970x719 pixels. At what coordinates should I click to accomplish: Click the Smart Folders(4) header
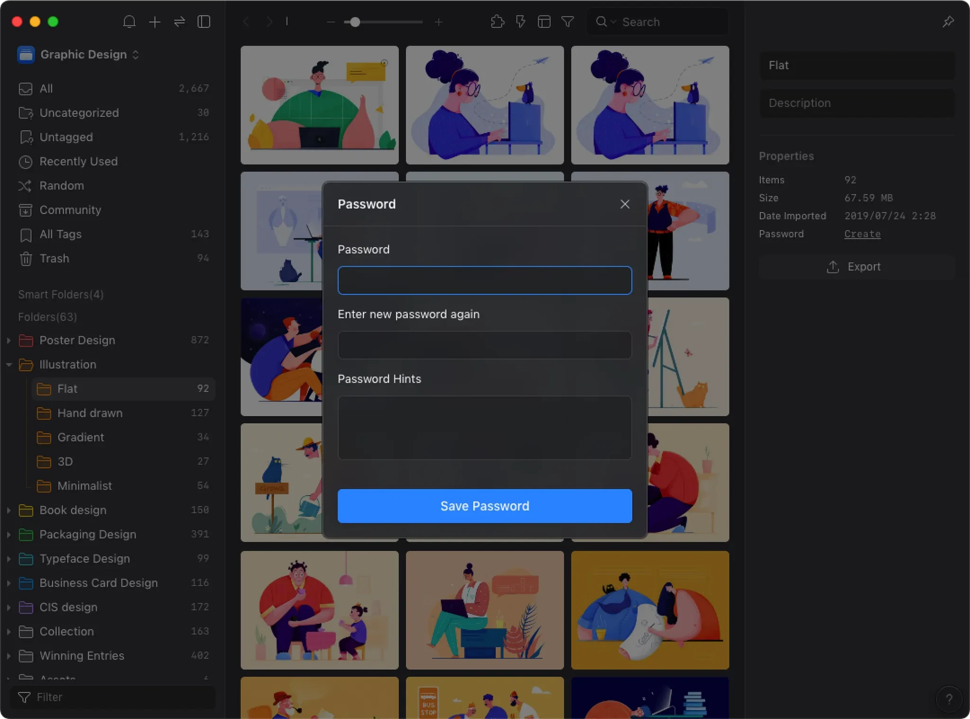(x=61, y=294)
